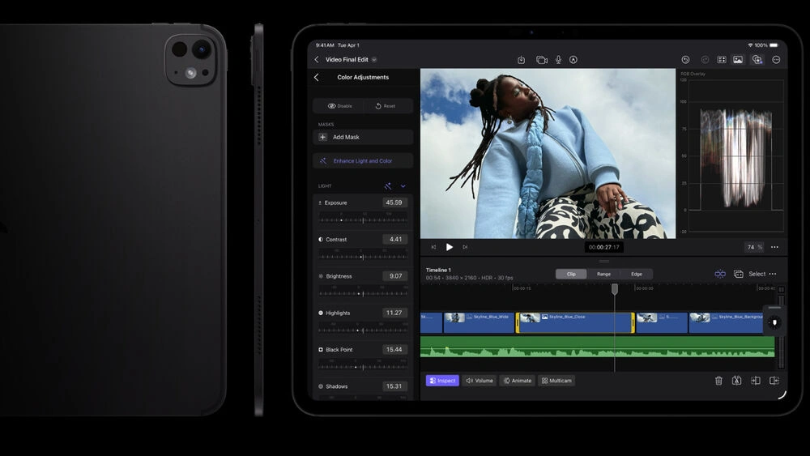This screenshot has width=810, height=456.
Task: Toggle the photo browser in the toolbar
Action: [738, 60]
